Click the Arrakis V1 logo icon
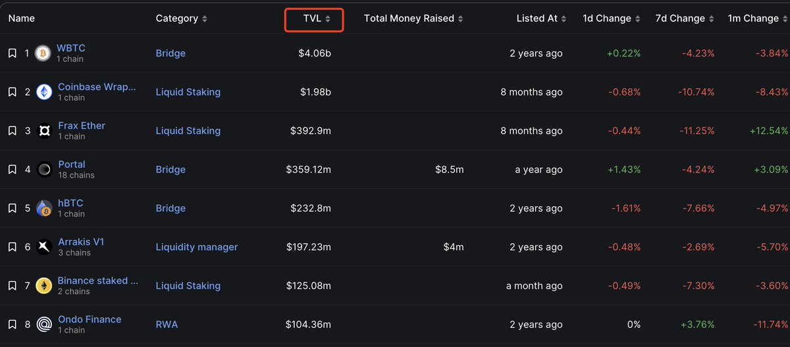This screenshot has height=347, width=790. coord(44,247)
